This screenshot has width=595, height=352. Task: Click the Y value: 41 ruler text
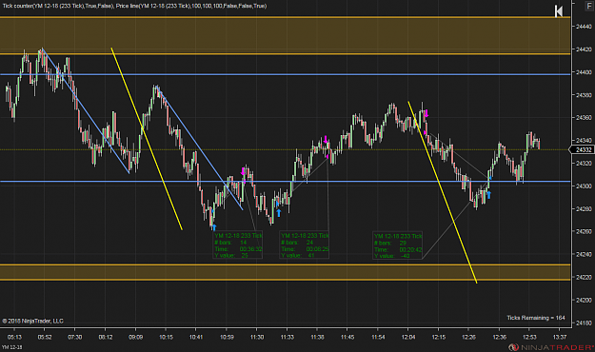298,256
